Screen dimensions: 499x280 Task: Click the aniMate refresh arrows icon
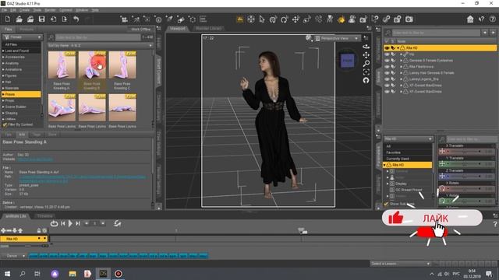117,223
